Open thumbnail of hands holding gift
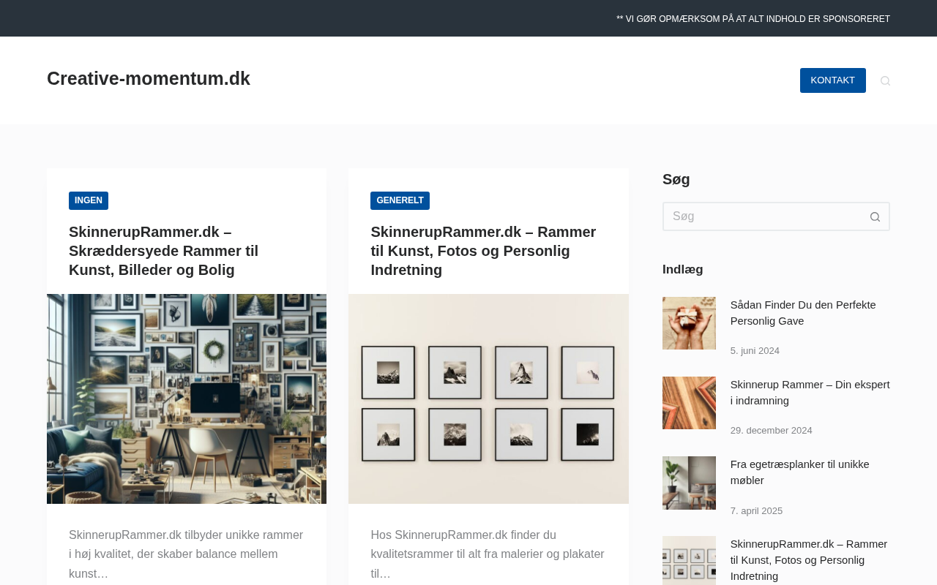Screen dimensions: 937x585 coord(689,323)
